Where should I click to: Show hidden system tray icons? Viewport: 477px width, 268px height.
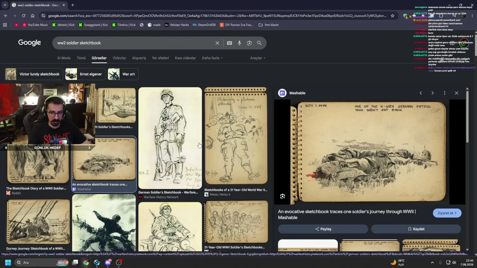tap(432, 262)
